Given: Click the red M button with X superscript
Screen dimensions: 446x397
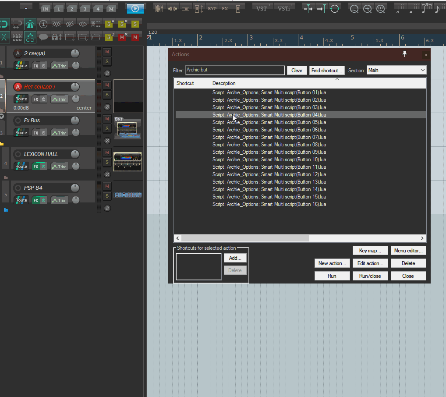Looking at the screenshot, I should tap(123, 36).
